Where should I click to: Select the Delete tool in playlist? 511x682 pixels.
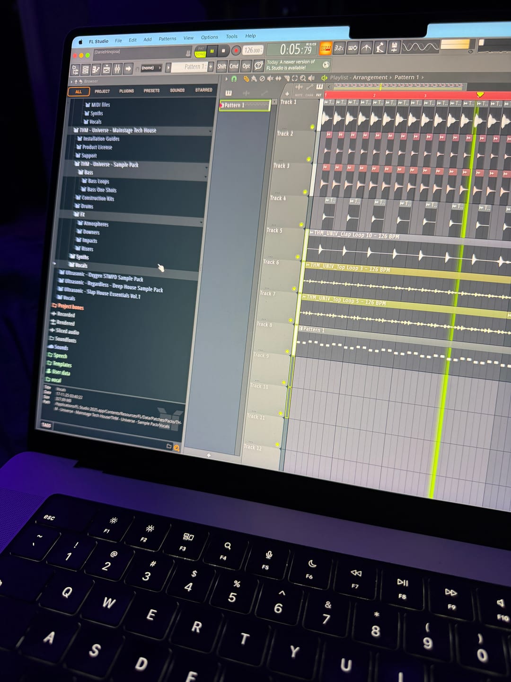262,79
